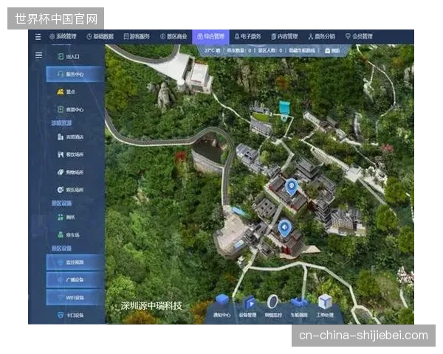The width and height of the screenshot is (443, 354).
Task: Click the cyan marker on the map
Action: (x=284, y=111)
